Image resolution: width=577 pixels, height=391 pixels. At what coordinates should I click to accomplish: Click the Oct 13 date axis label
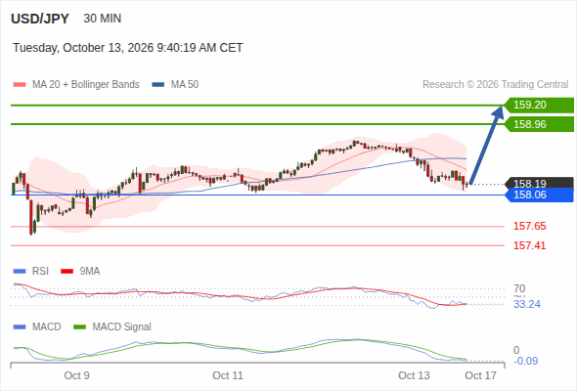click(414, 375)
